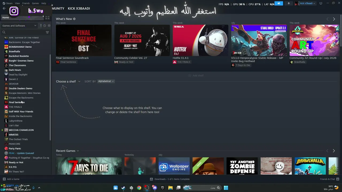Open Community Art Round-Up news thumbnail
The image size is (342, 192).
pyautogui.click(x=314, y=40)
